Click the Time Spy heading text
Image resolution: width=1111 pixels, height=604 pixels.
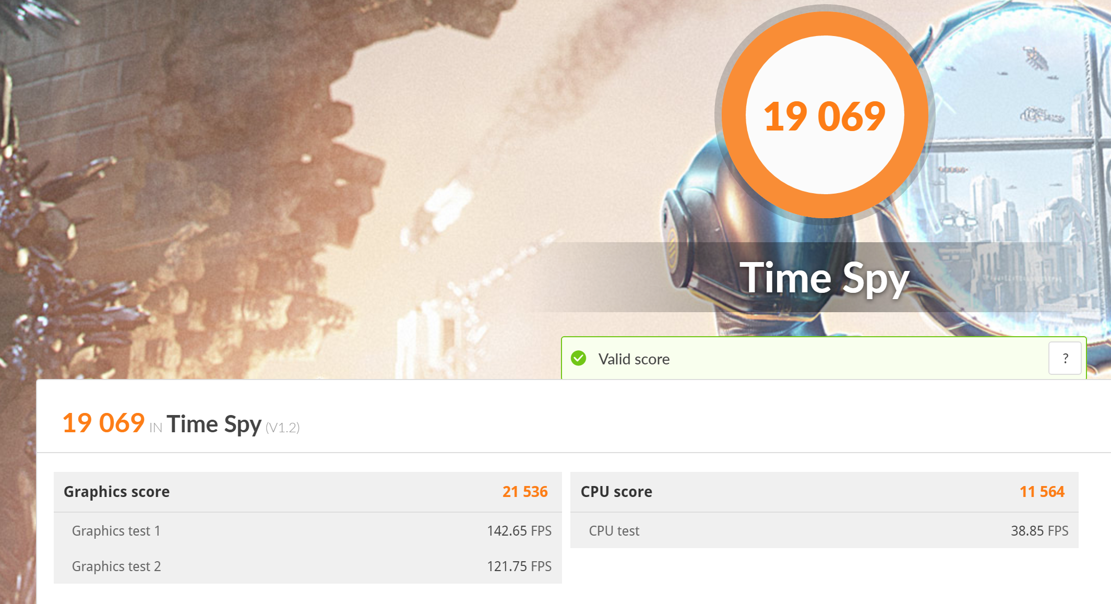tap(214, 424)
